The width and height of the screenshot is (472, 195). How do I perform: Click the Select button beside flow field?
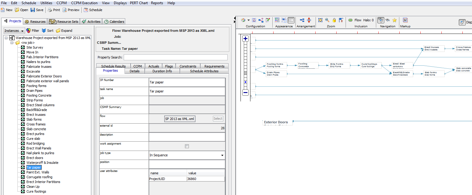tap(218, 118)
